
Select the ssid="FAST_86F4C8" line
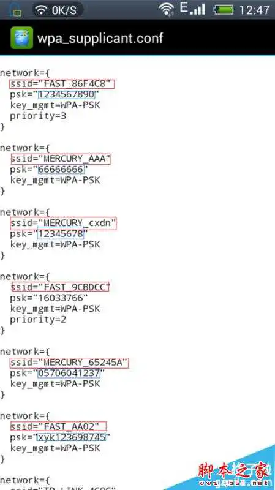tap(62, 84)
